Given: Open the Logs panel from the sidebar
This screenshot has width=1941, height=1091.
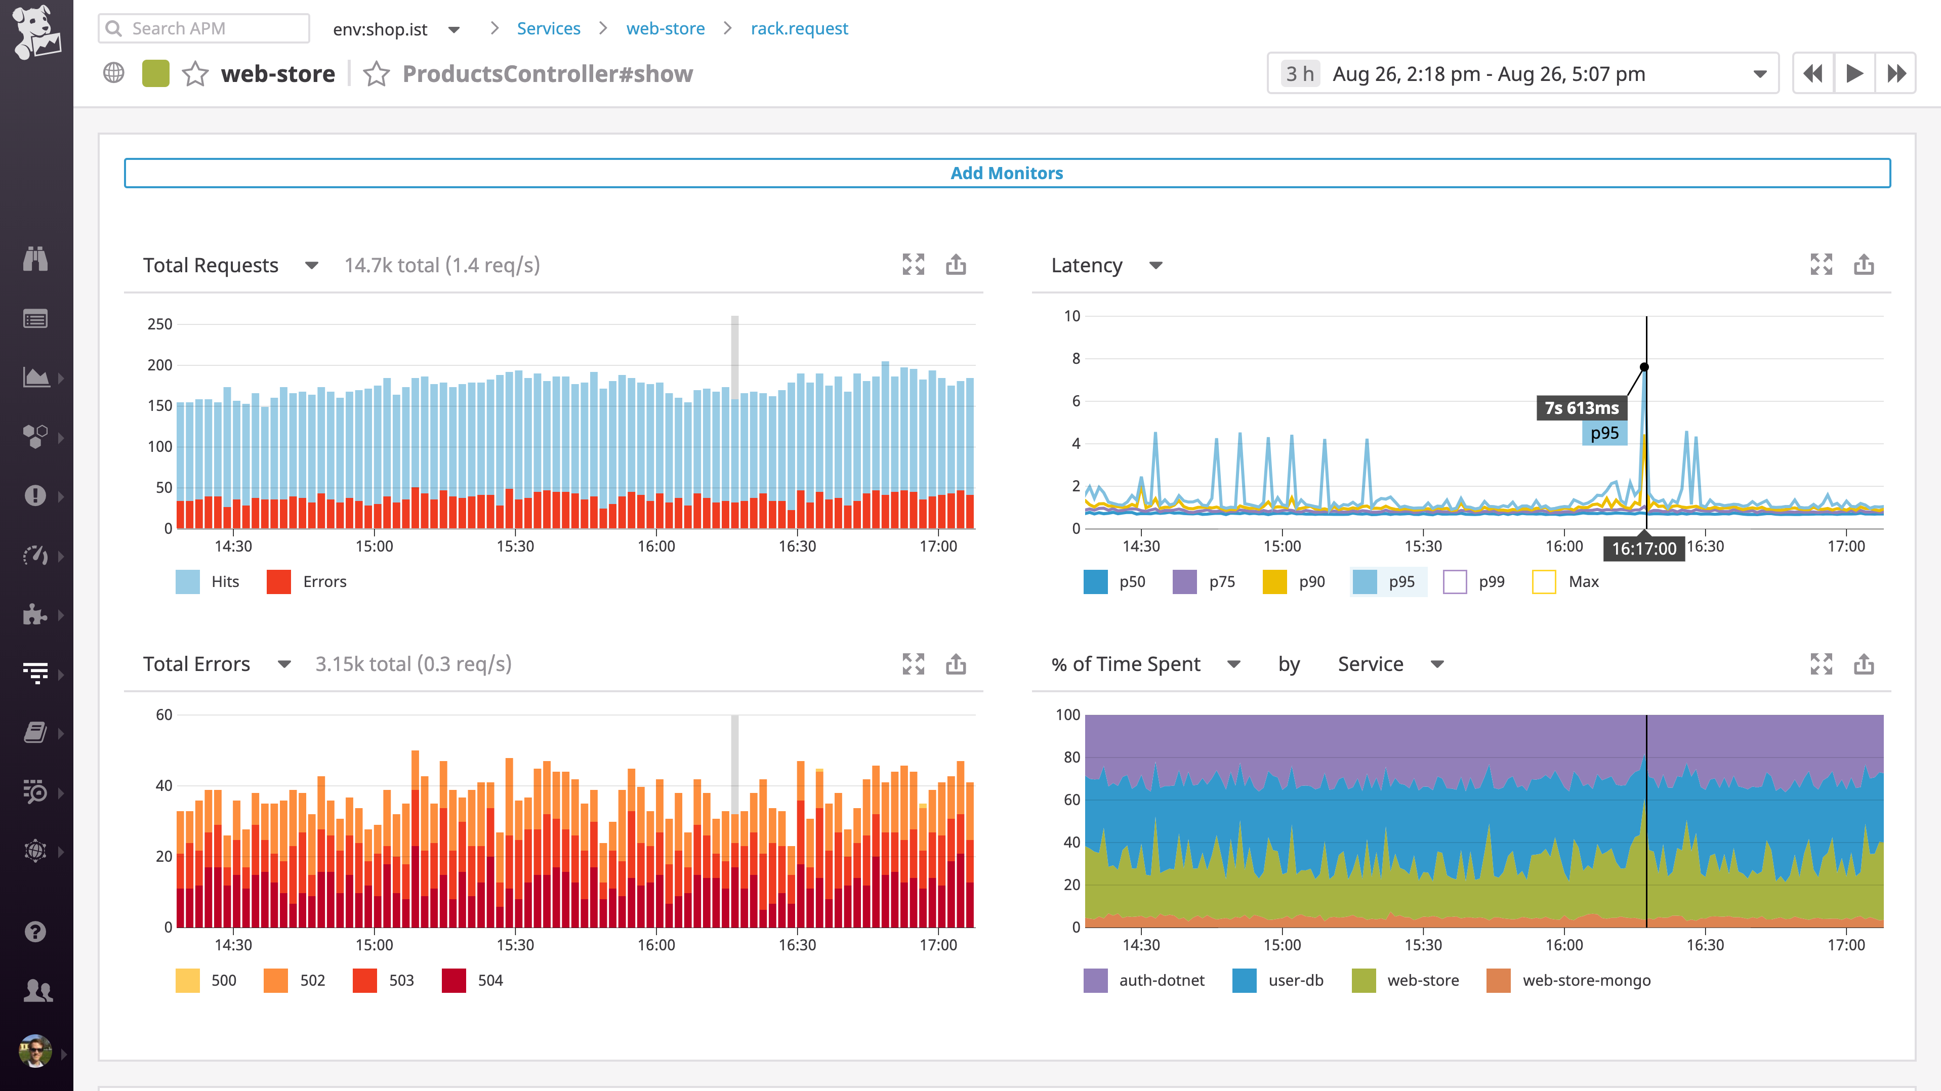Looking at the screenshot, I should [36, 733].
